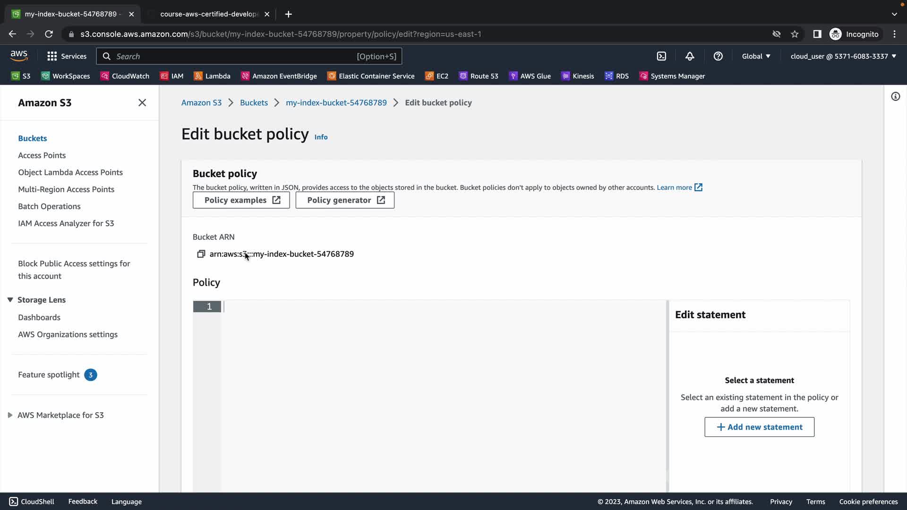The width and height of the screenshot is (907, 510).
Task: Open CloudWatch favorite shortcut
Action: point(125,76)
